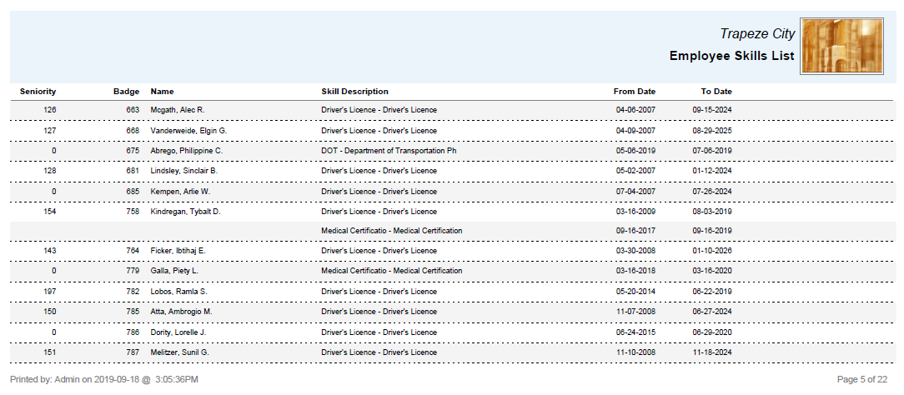
Task: Click the Page 5 of 22 indicator
Action: click(x=862, y=379)
